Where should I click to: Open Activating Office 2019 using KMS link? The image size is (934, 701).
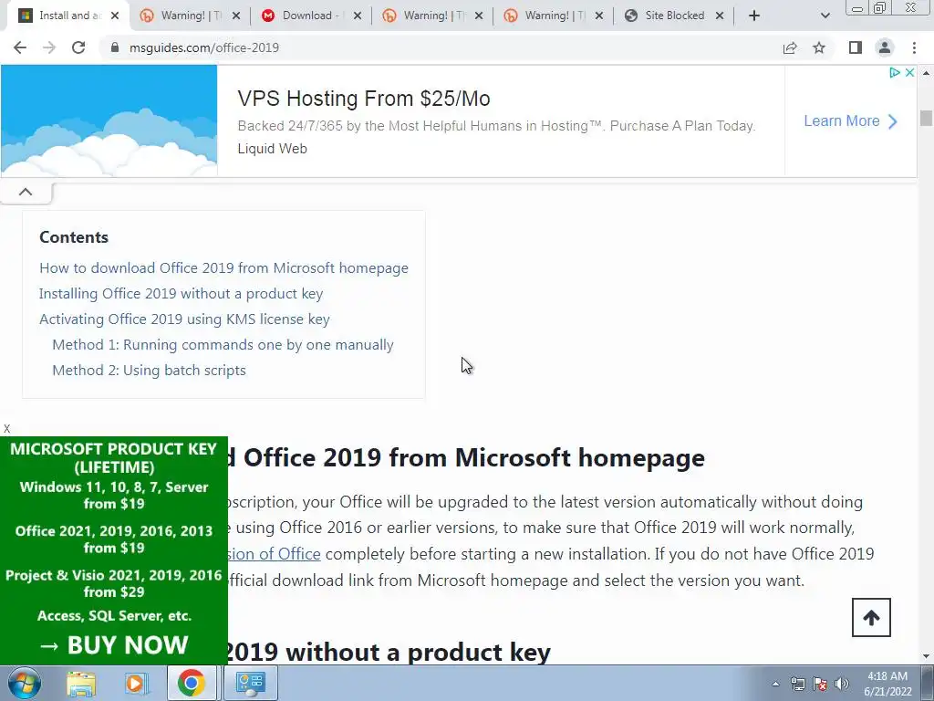click(184, 319)
